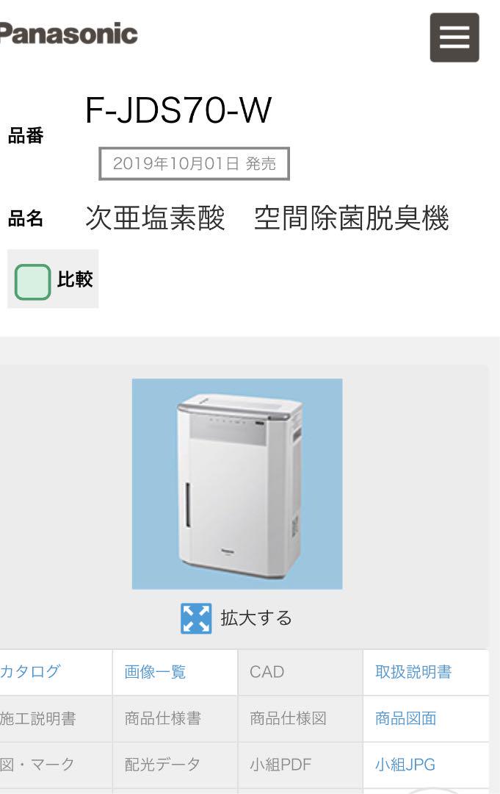Viewport: 500px width, 794px height.
Task: Click the Panasonic logo
Action: [x=69, y=34]
